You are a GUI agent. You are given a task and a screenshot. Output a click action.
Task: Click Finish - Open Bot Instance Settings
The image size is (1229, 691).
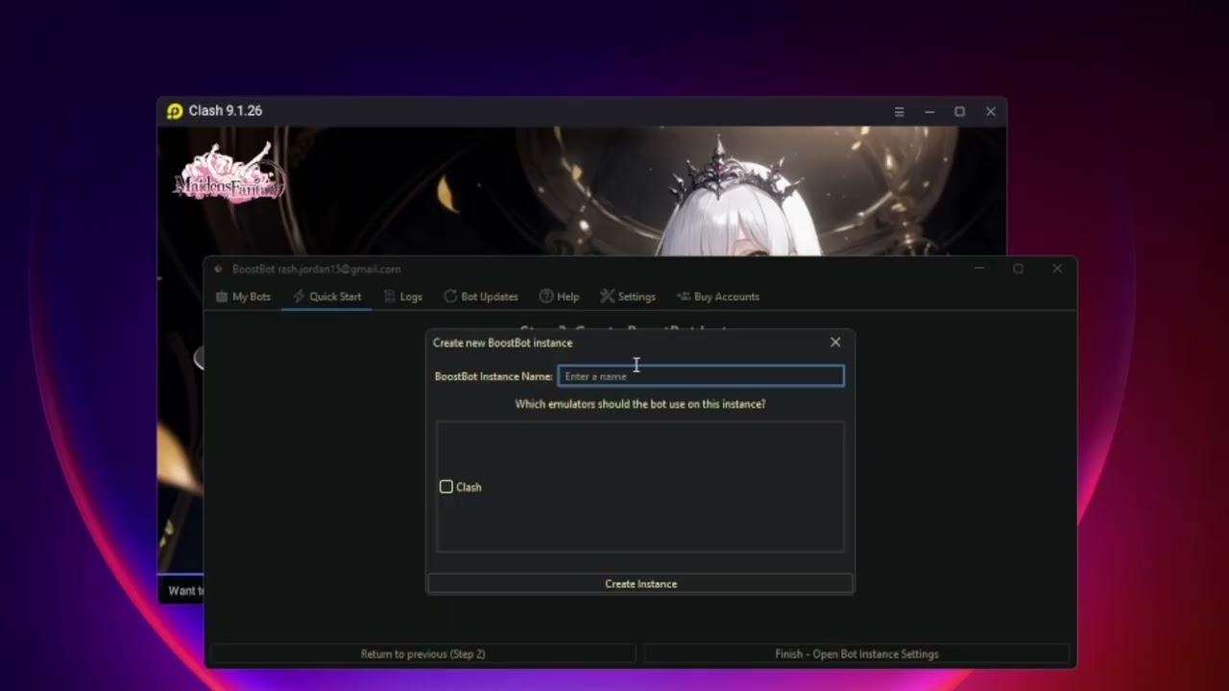point(856,654)
